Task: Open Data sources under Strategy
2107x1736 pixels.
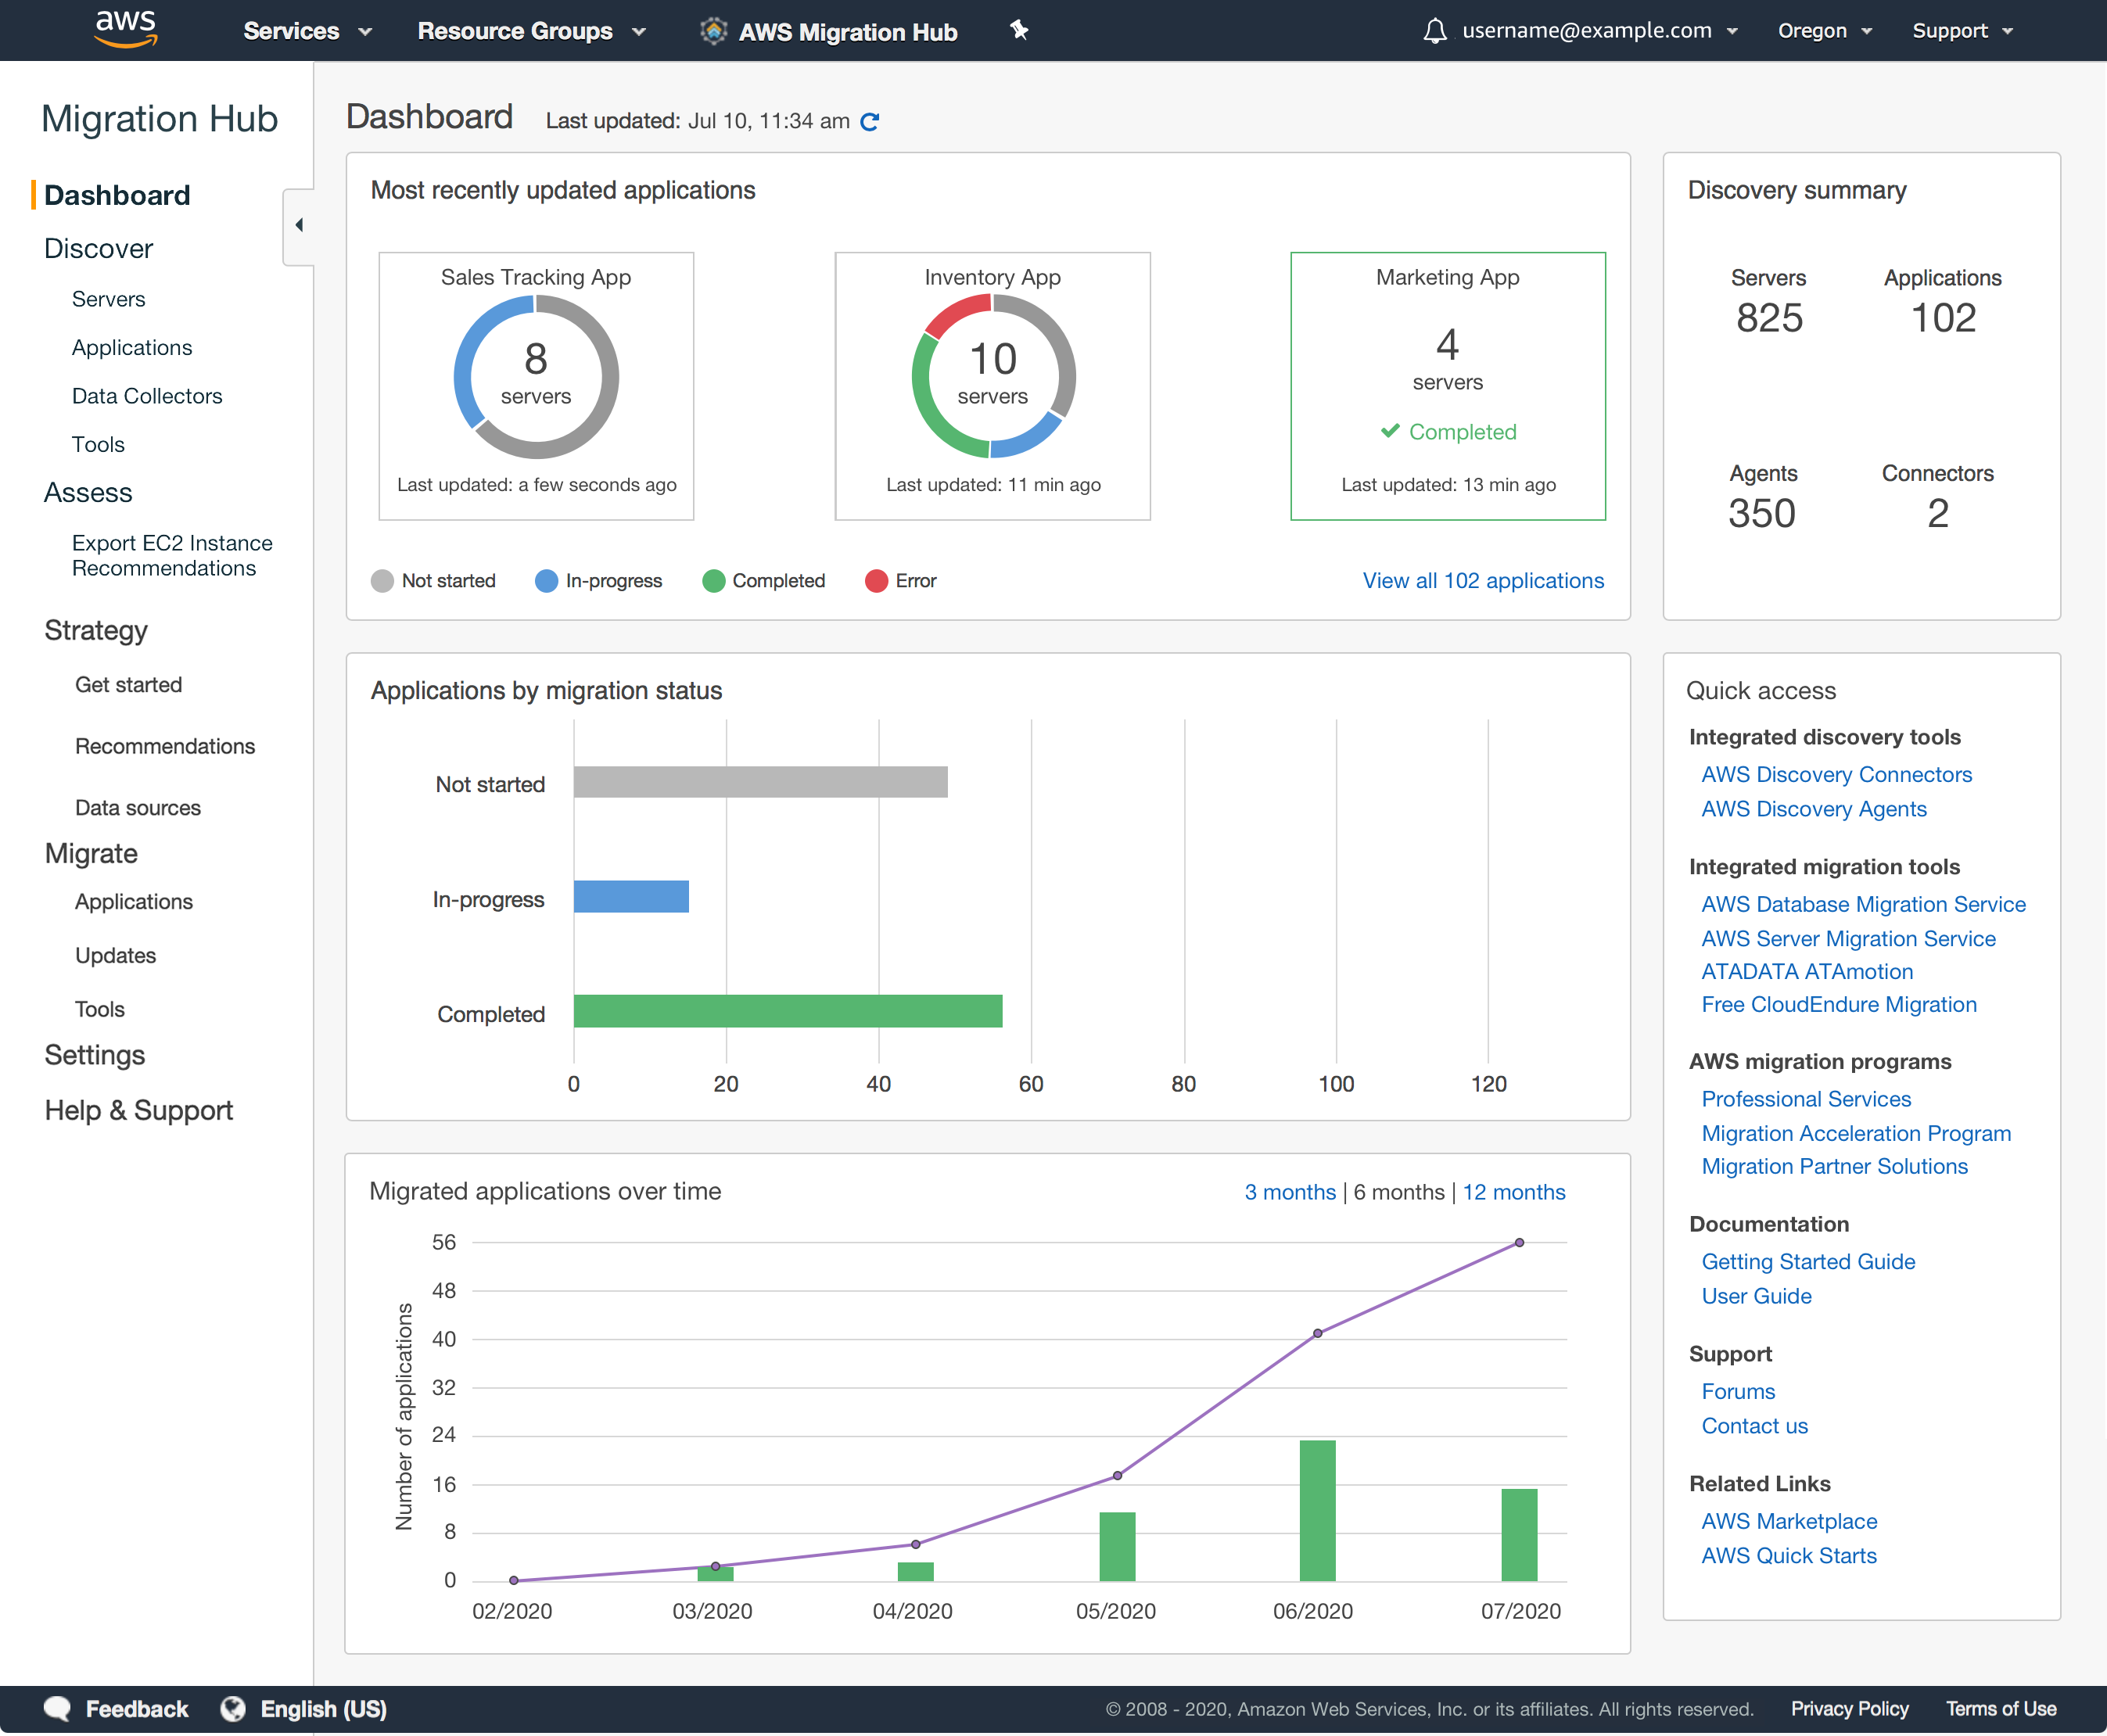Action: coord(138,807)
